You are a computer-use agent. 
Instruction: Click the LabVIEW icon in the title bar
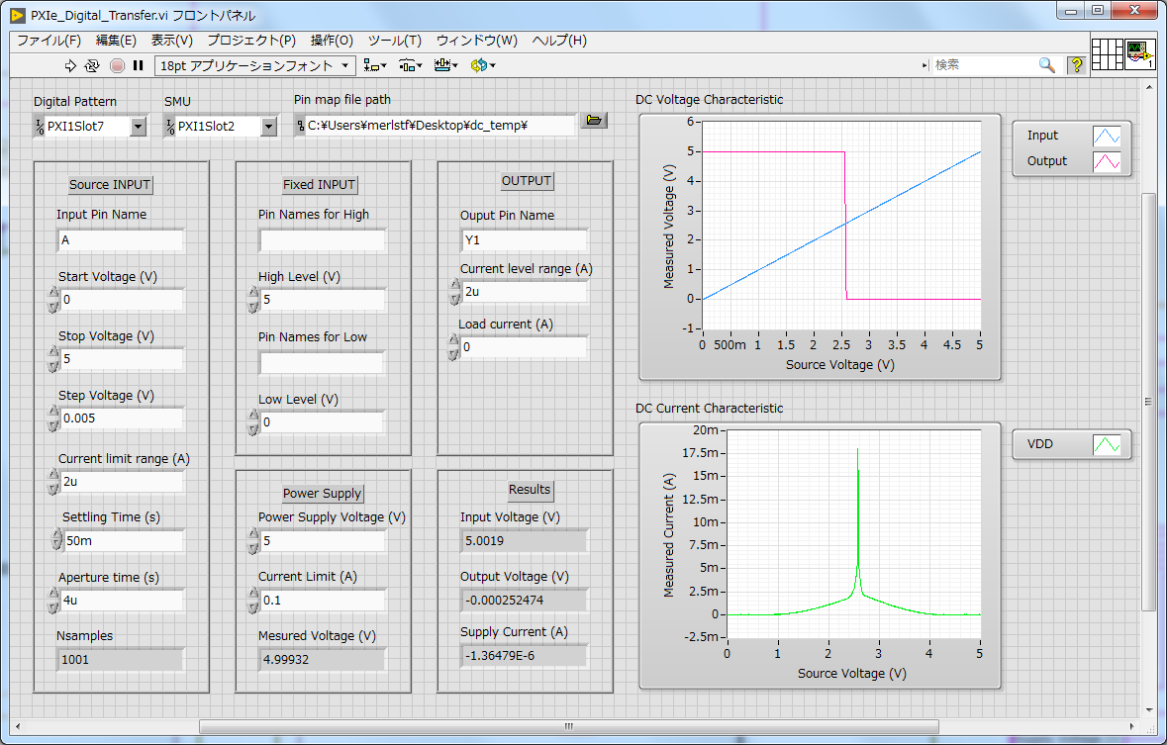click(18, 15)
